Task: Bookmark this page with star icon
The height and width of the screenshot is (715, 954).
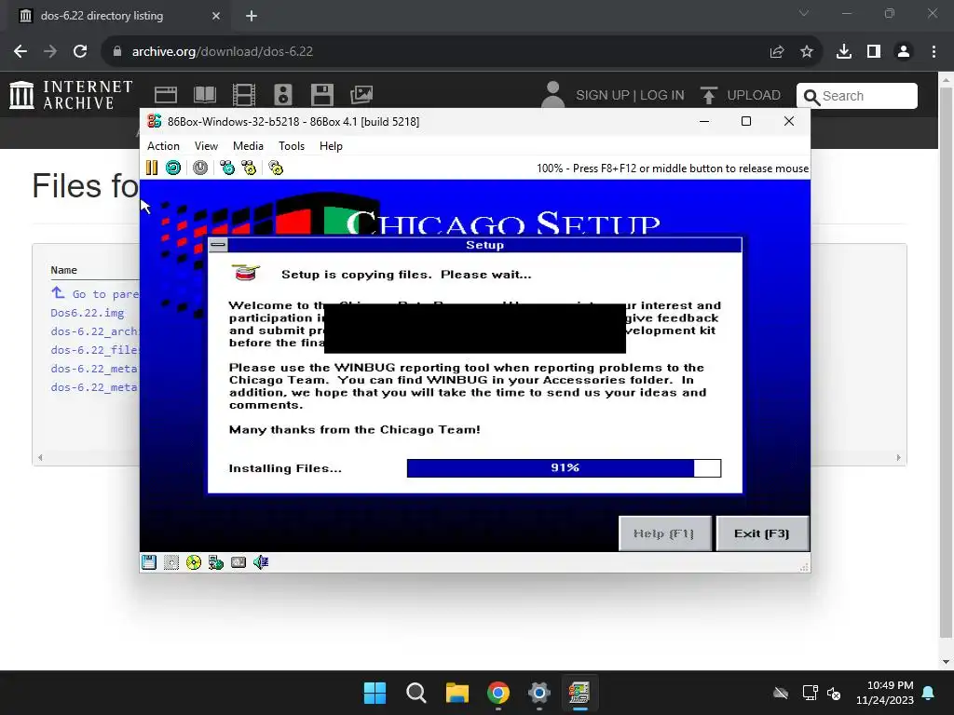Action: (x=807, y=52)
